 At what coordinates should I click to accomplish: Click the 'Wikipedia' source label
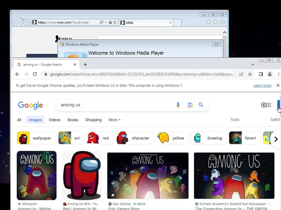29,204
